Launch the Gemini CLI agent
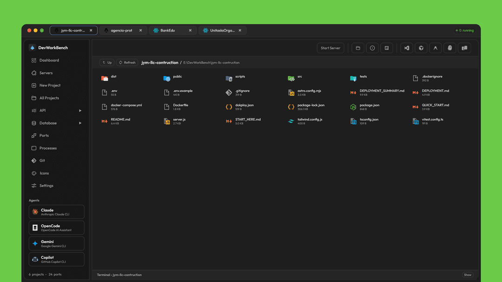 click(x=56, y=243)
